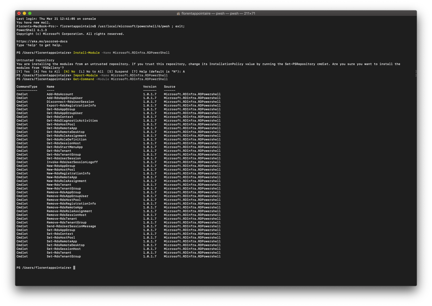The image size is (432, 306).
Task: Click the CommandType column header
Action: 27,86
